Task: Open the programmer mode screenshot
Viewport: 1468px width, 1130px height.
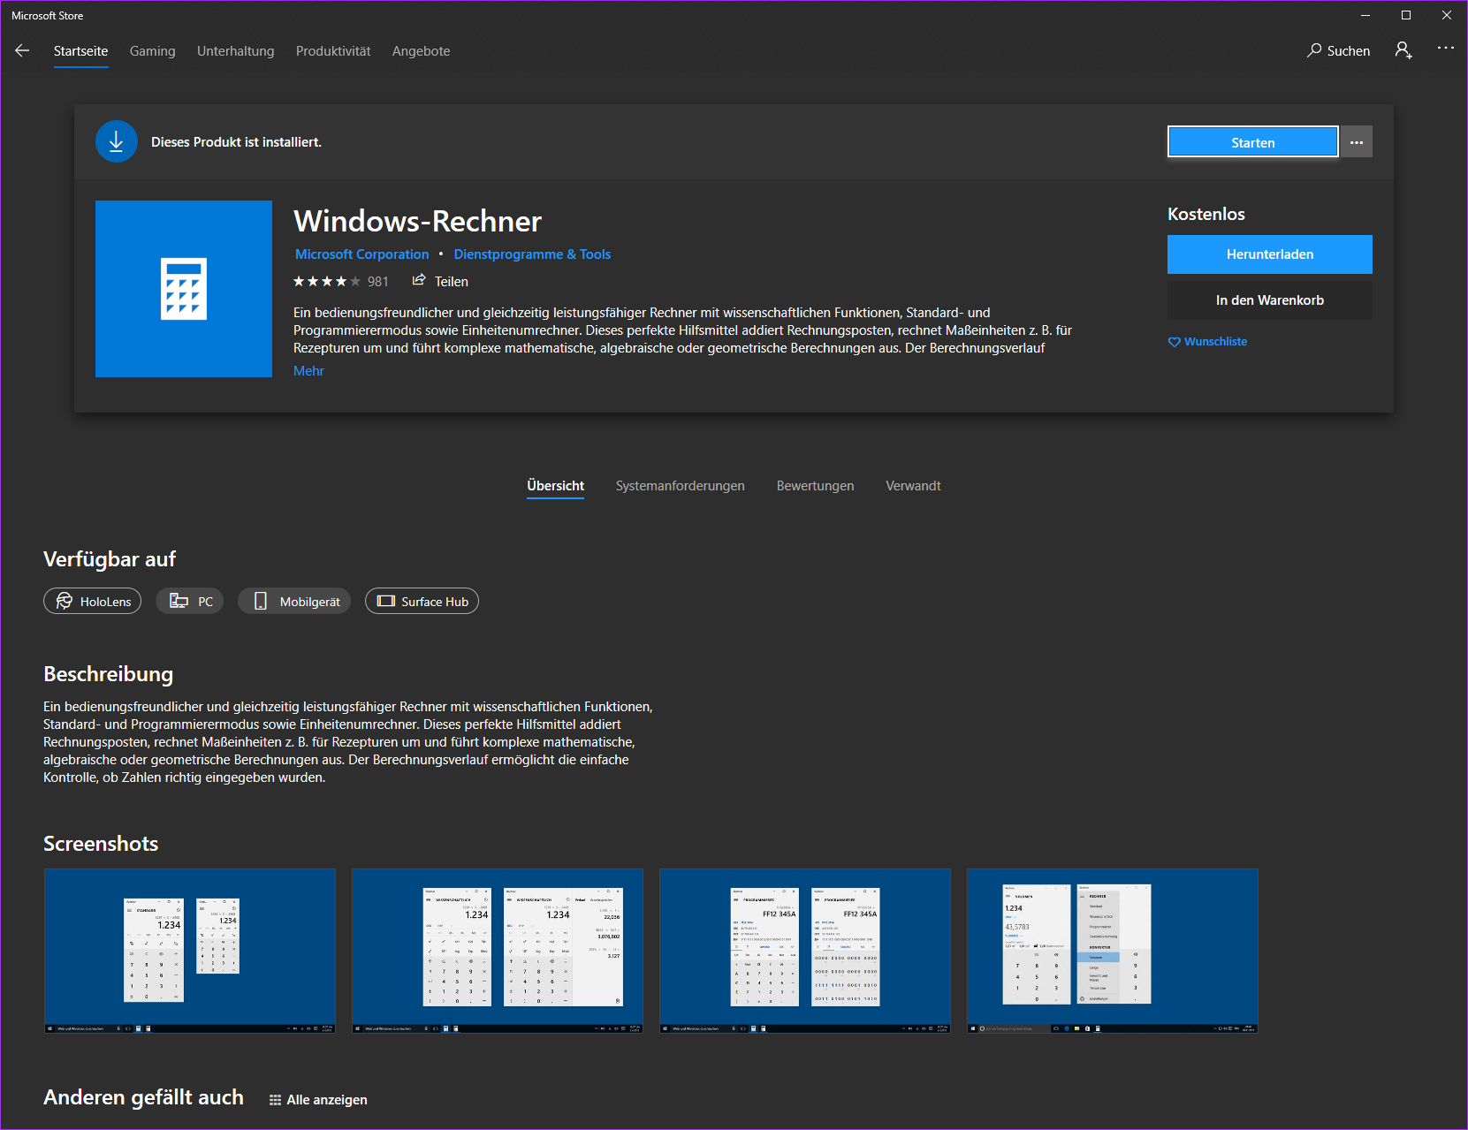Action: (x=805, y=951)
